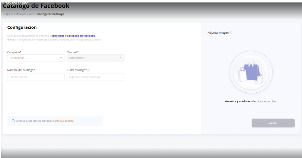
Task: Select Configurar Catálogo breadcrumb item
Action: [51, 14]
